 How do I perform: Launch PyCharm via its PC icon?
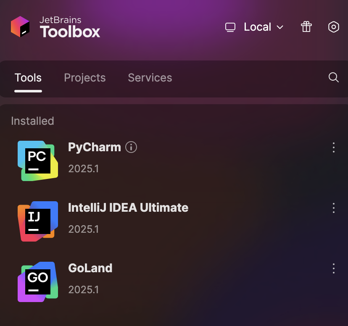click(x=38, y=161)
